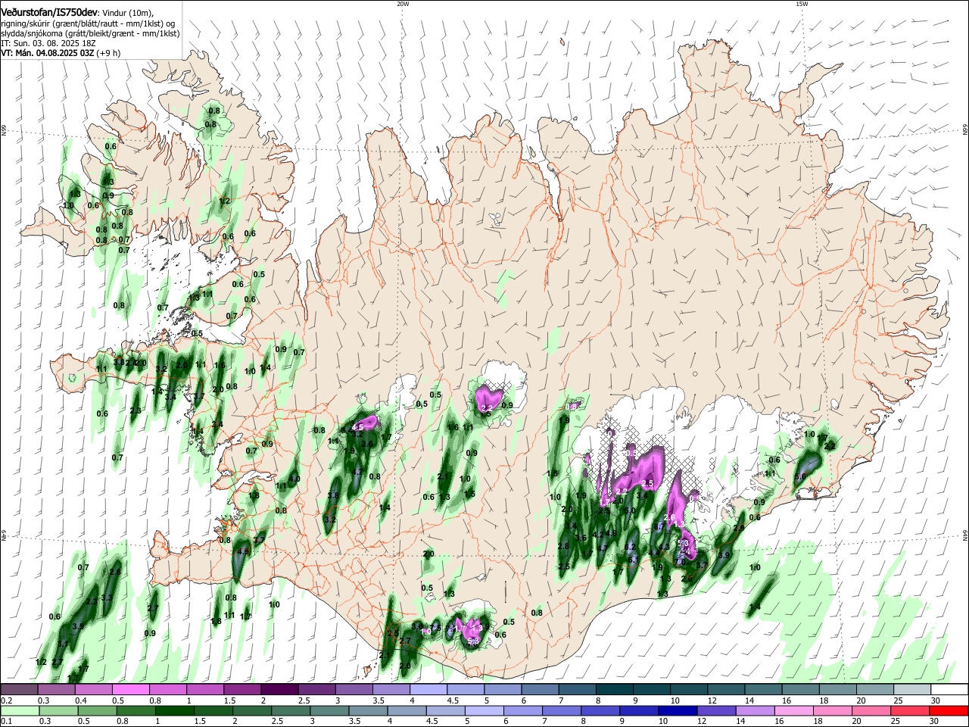Pick the bright red 30 rain swatch
Image resolution: width=969 pixels, height=727 pixels.
tap(949, 711)
